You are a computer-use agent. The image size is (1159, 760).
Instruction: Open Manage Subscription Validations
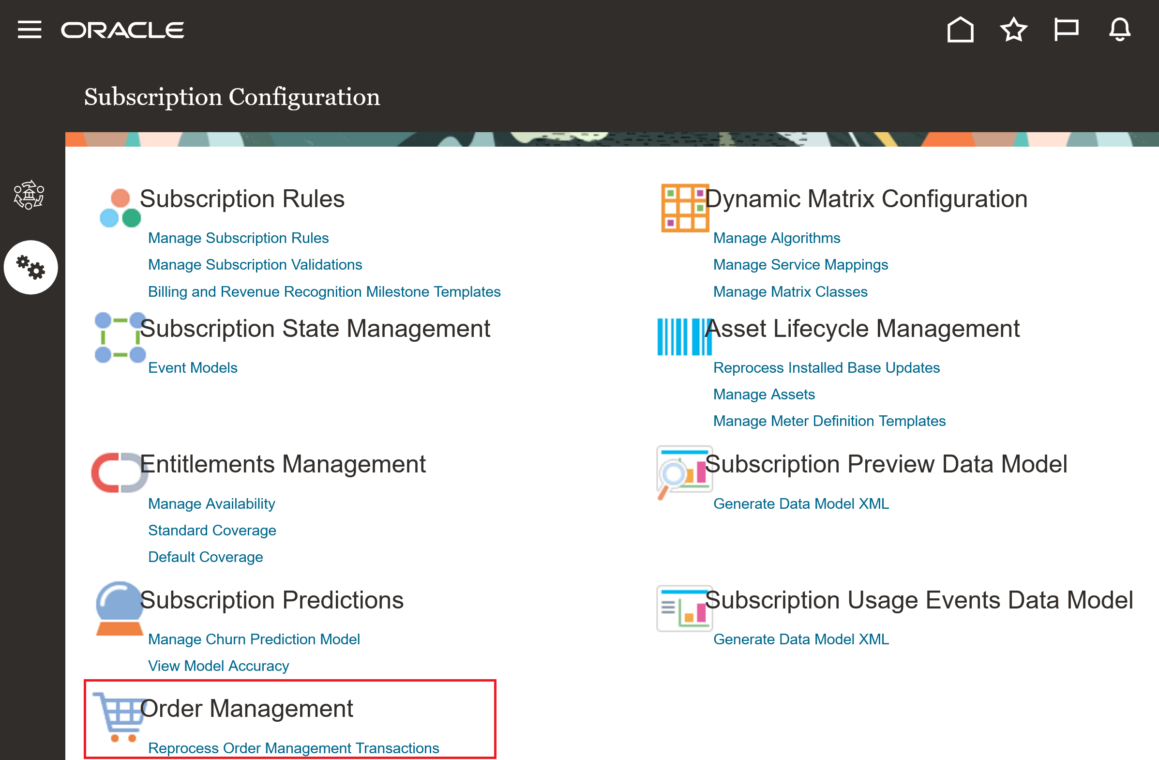click(x=255, y=265)
